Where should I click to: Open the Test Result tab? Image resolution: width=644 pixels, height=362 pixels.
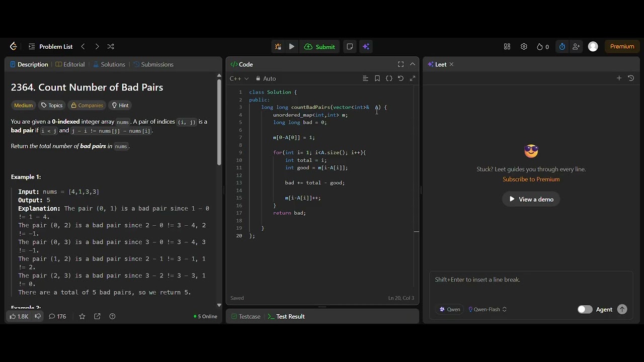[x=286, y=316]
